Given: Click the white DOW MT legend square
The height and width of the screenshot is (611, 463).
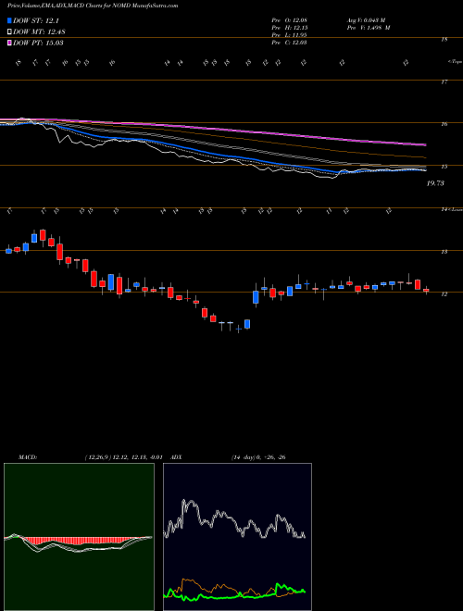Looking at the screenshot, I should click(x=9, y=31).
